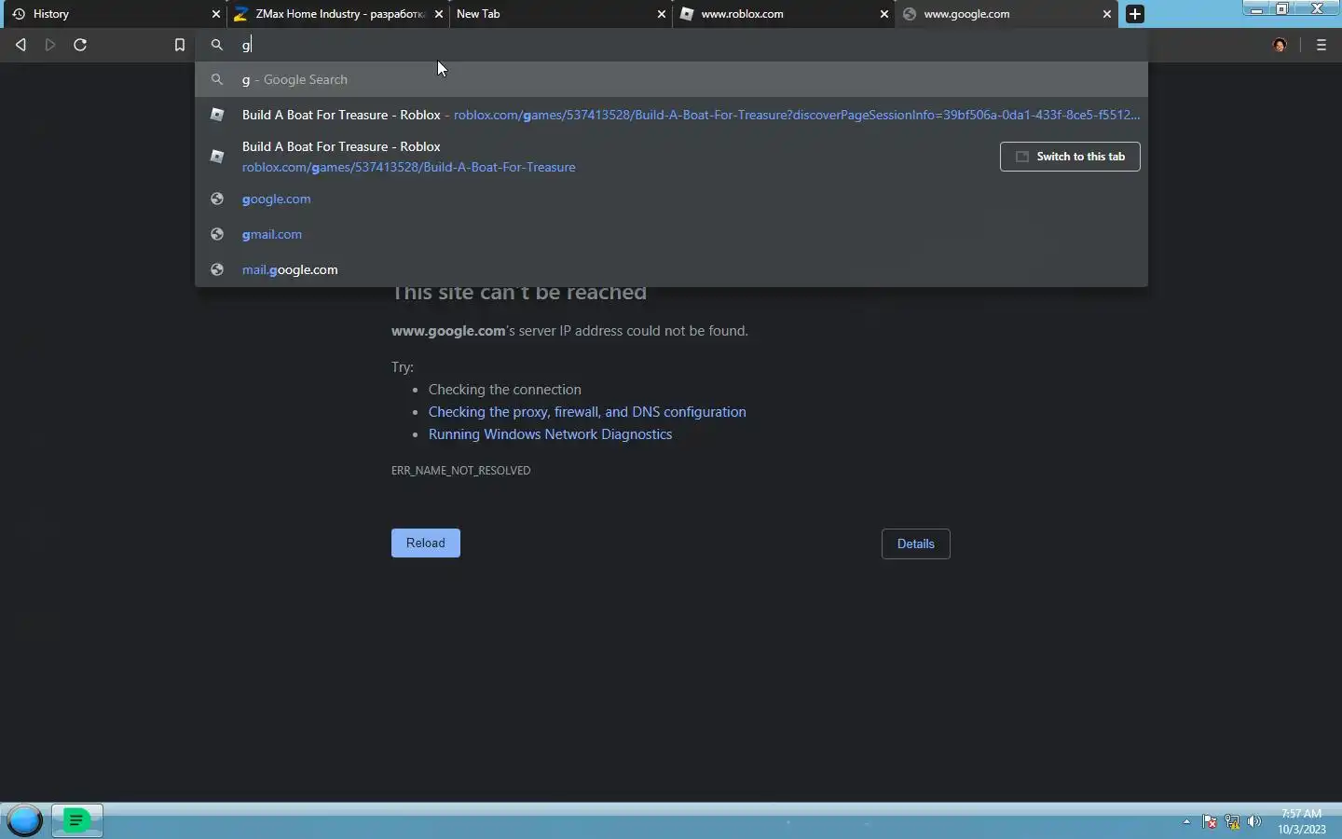Click the Details button

pyautogui.click(x=916, y=544)
